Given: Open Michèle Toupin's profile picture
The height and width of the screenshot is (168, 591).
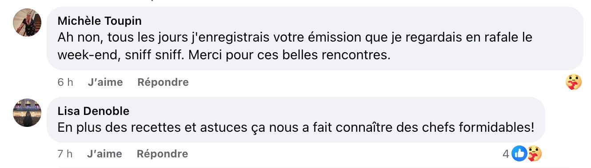Looking at the screenshot, I should click(x=27, y=22).
